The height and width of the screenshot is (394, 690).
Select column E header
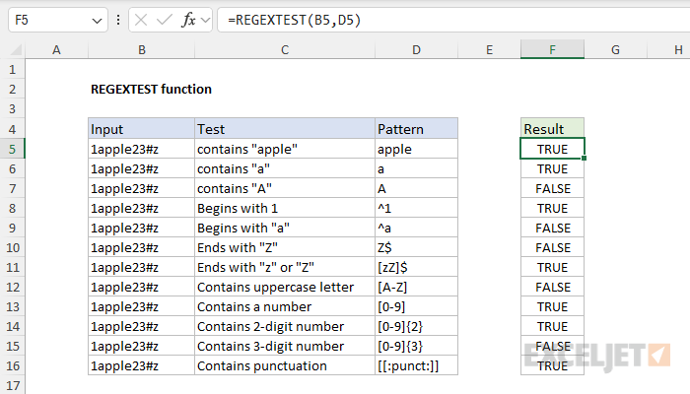coord(489,49)
